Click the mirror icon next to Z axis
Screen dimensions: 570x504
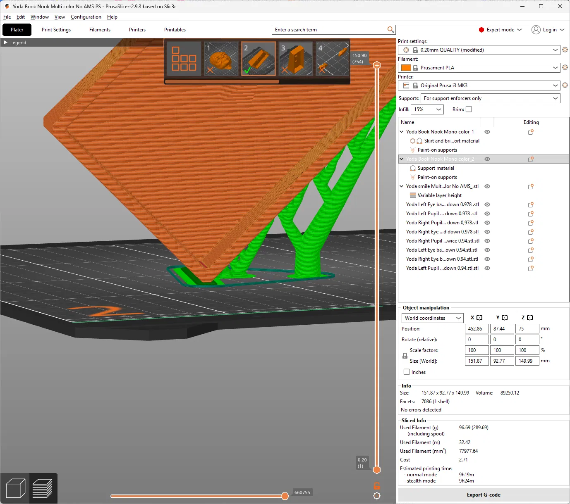[x=530, y=318]
